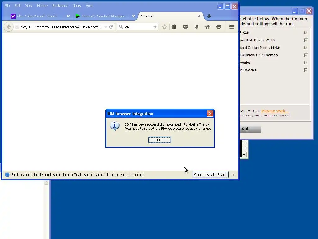Open the Tools menu
The image size is (318, 239).
click(x=77, y=6)
